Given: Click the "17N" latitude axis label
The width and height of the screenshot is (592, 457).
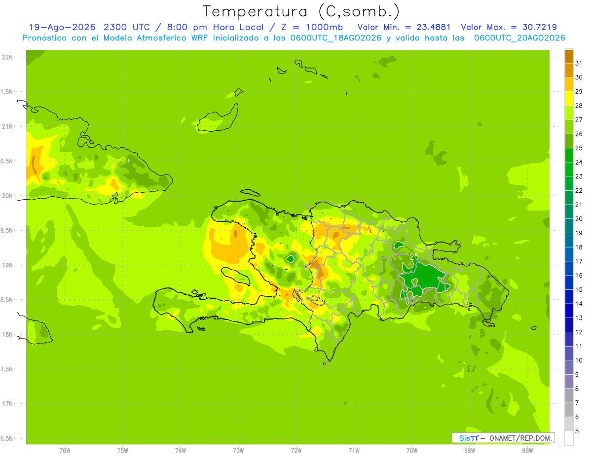Looking at the screenshot, I should tap(7, 404).
